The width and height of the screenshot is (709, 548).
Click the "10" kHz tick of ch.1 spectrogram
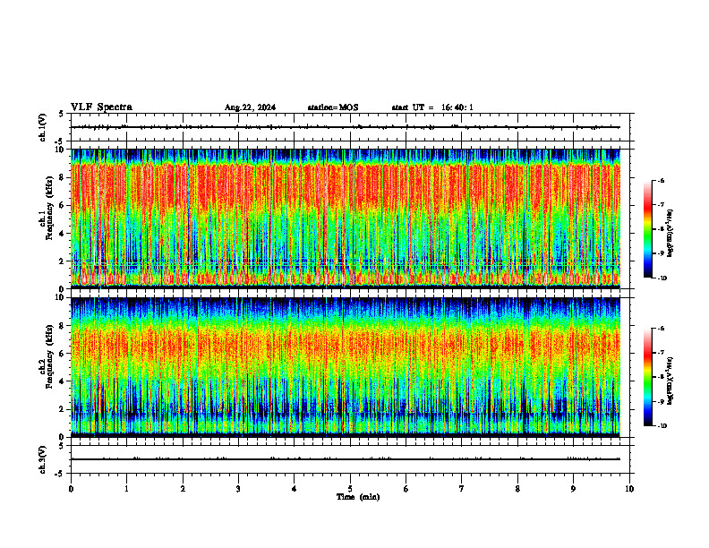click(60, 150)
